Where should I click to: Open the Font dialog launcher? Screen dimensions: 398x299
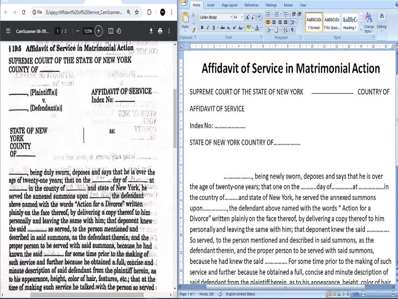click(261, 37)
